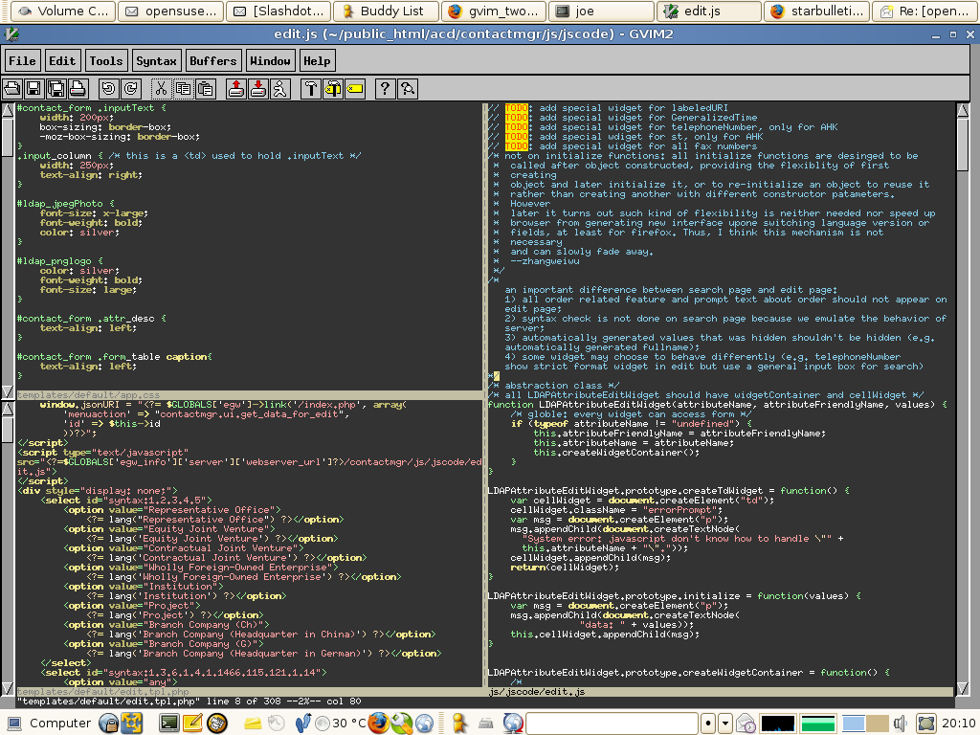The image size is (980, 735).
Task: Click the Find help icon
Action: pos(408,89)
